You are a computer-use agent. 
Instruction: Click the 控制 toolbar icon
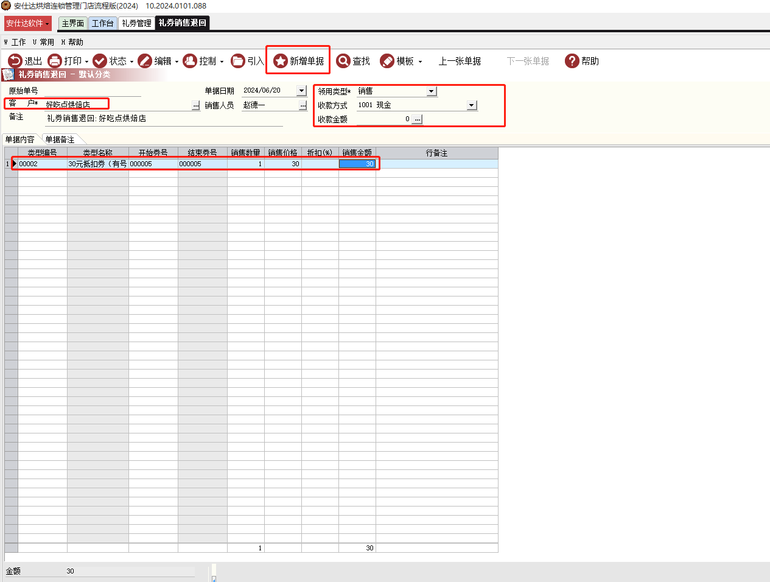pyautogui.click(x=190, y=61)
